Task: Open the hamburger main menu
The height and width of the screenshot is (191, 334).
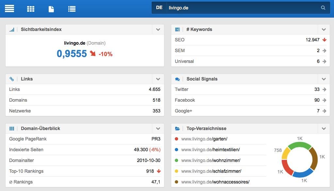Action: tap(9, 8)
